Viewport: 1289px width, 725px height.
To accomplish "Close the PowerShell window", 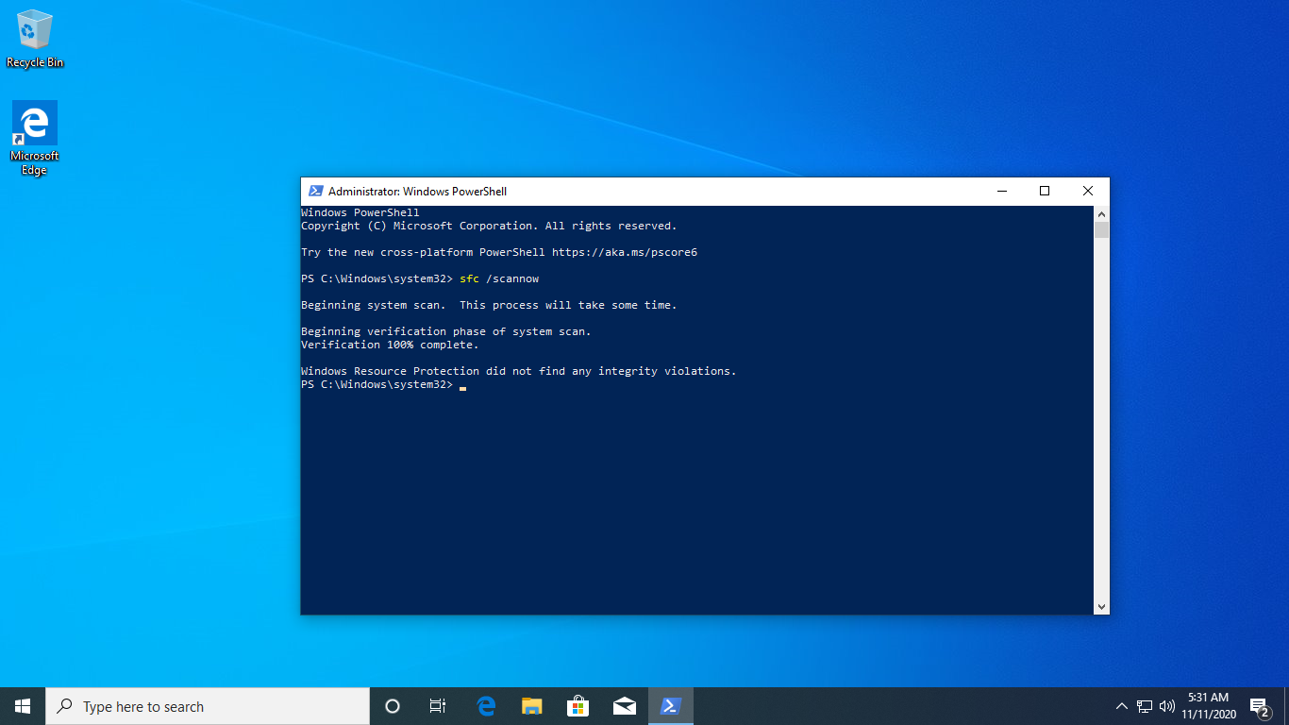I will [x=1088, y=191].
